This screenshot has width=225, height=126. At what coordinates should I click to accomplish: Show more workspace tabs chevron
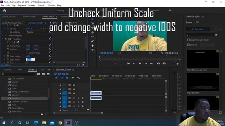tap(170, 10)
